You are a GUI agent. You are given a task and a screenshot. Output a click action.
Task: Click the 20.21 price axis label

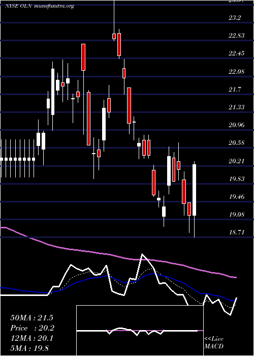pyautogui.click(x=237, y=161)
